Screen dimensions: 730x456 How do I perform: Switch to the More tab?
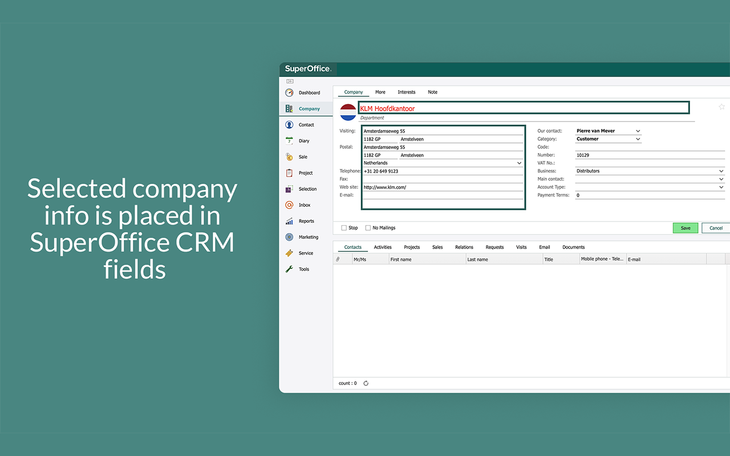(x=380, y=92)
